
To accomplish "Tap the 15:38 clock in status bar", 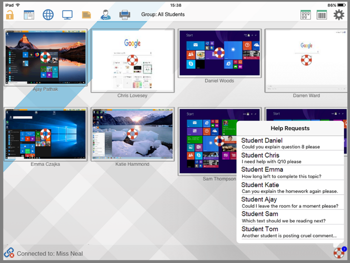I will [x=175, y=5].
